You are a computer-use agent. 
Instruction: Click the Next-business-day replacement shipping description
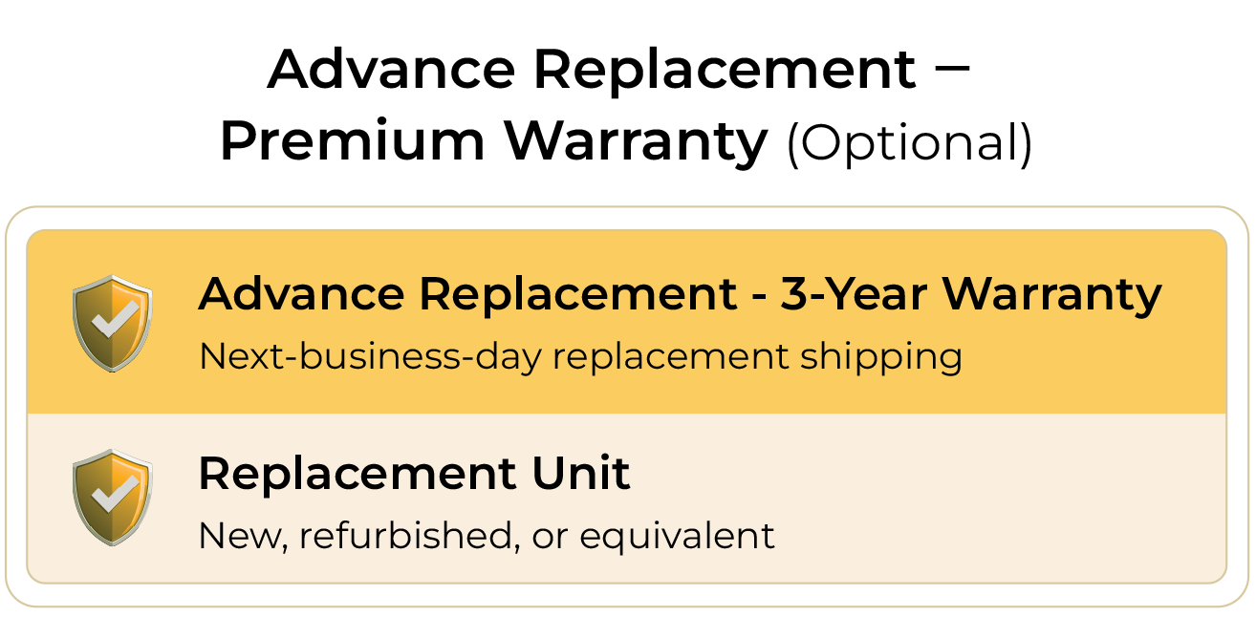579,357
